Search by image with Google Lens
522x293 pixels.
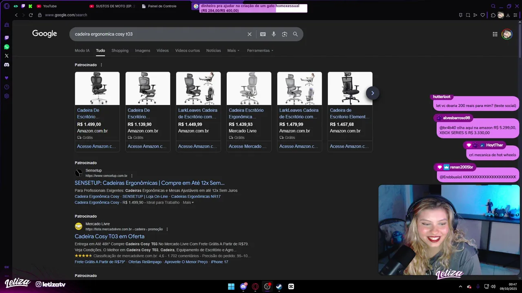(285, 34)
